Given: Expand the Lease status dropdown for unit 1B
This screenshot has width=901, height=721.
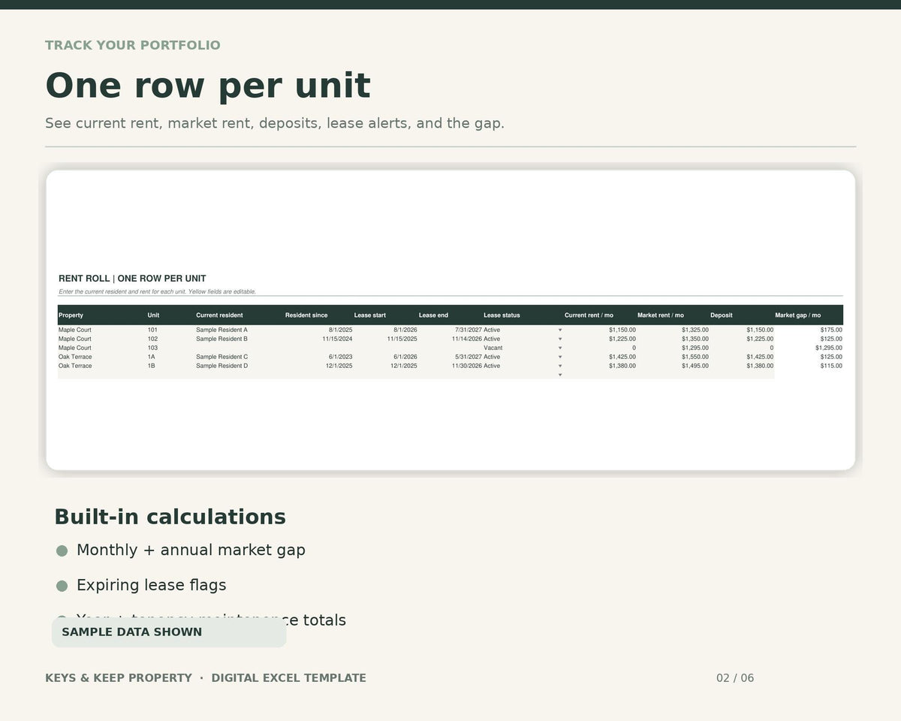Looking at the screenshot, I should pos(560,366).
